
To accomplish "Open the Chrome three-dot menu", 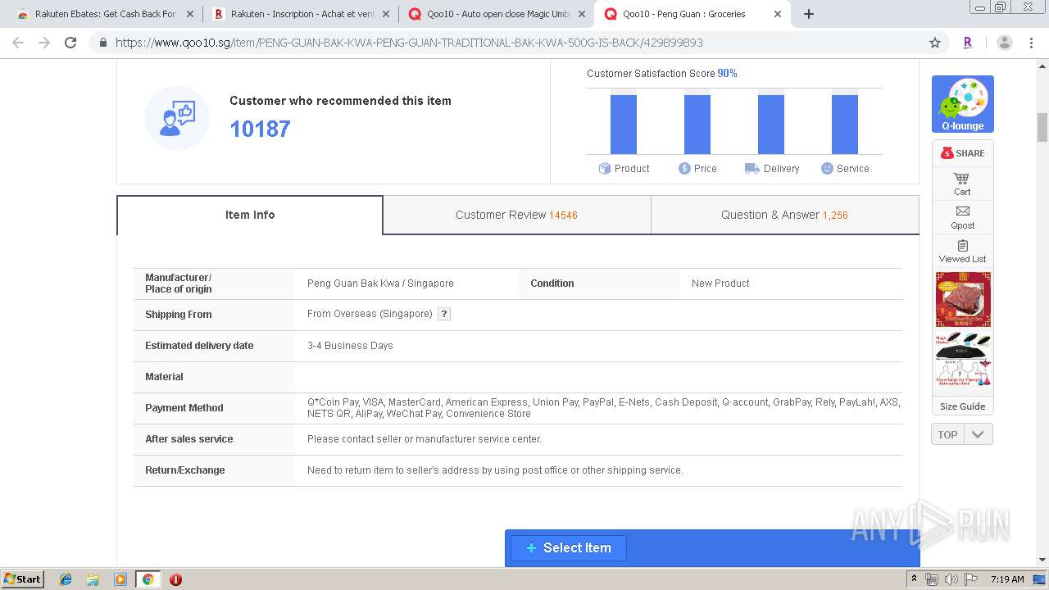I will [x=1031, y=43].
